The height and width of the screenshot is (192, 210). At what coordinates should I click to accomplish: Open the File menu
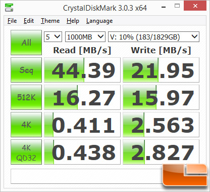(12, 21)
